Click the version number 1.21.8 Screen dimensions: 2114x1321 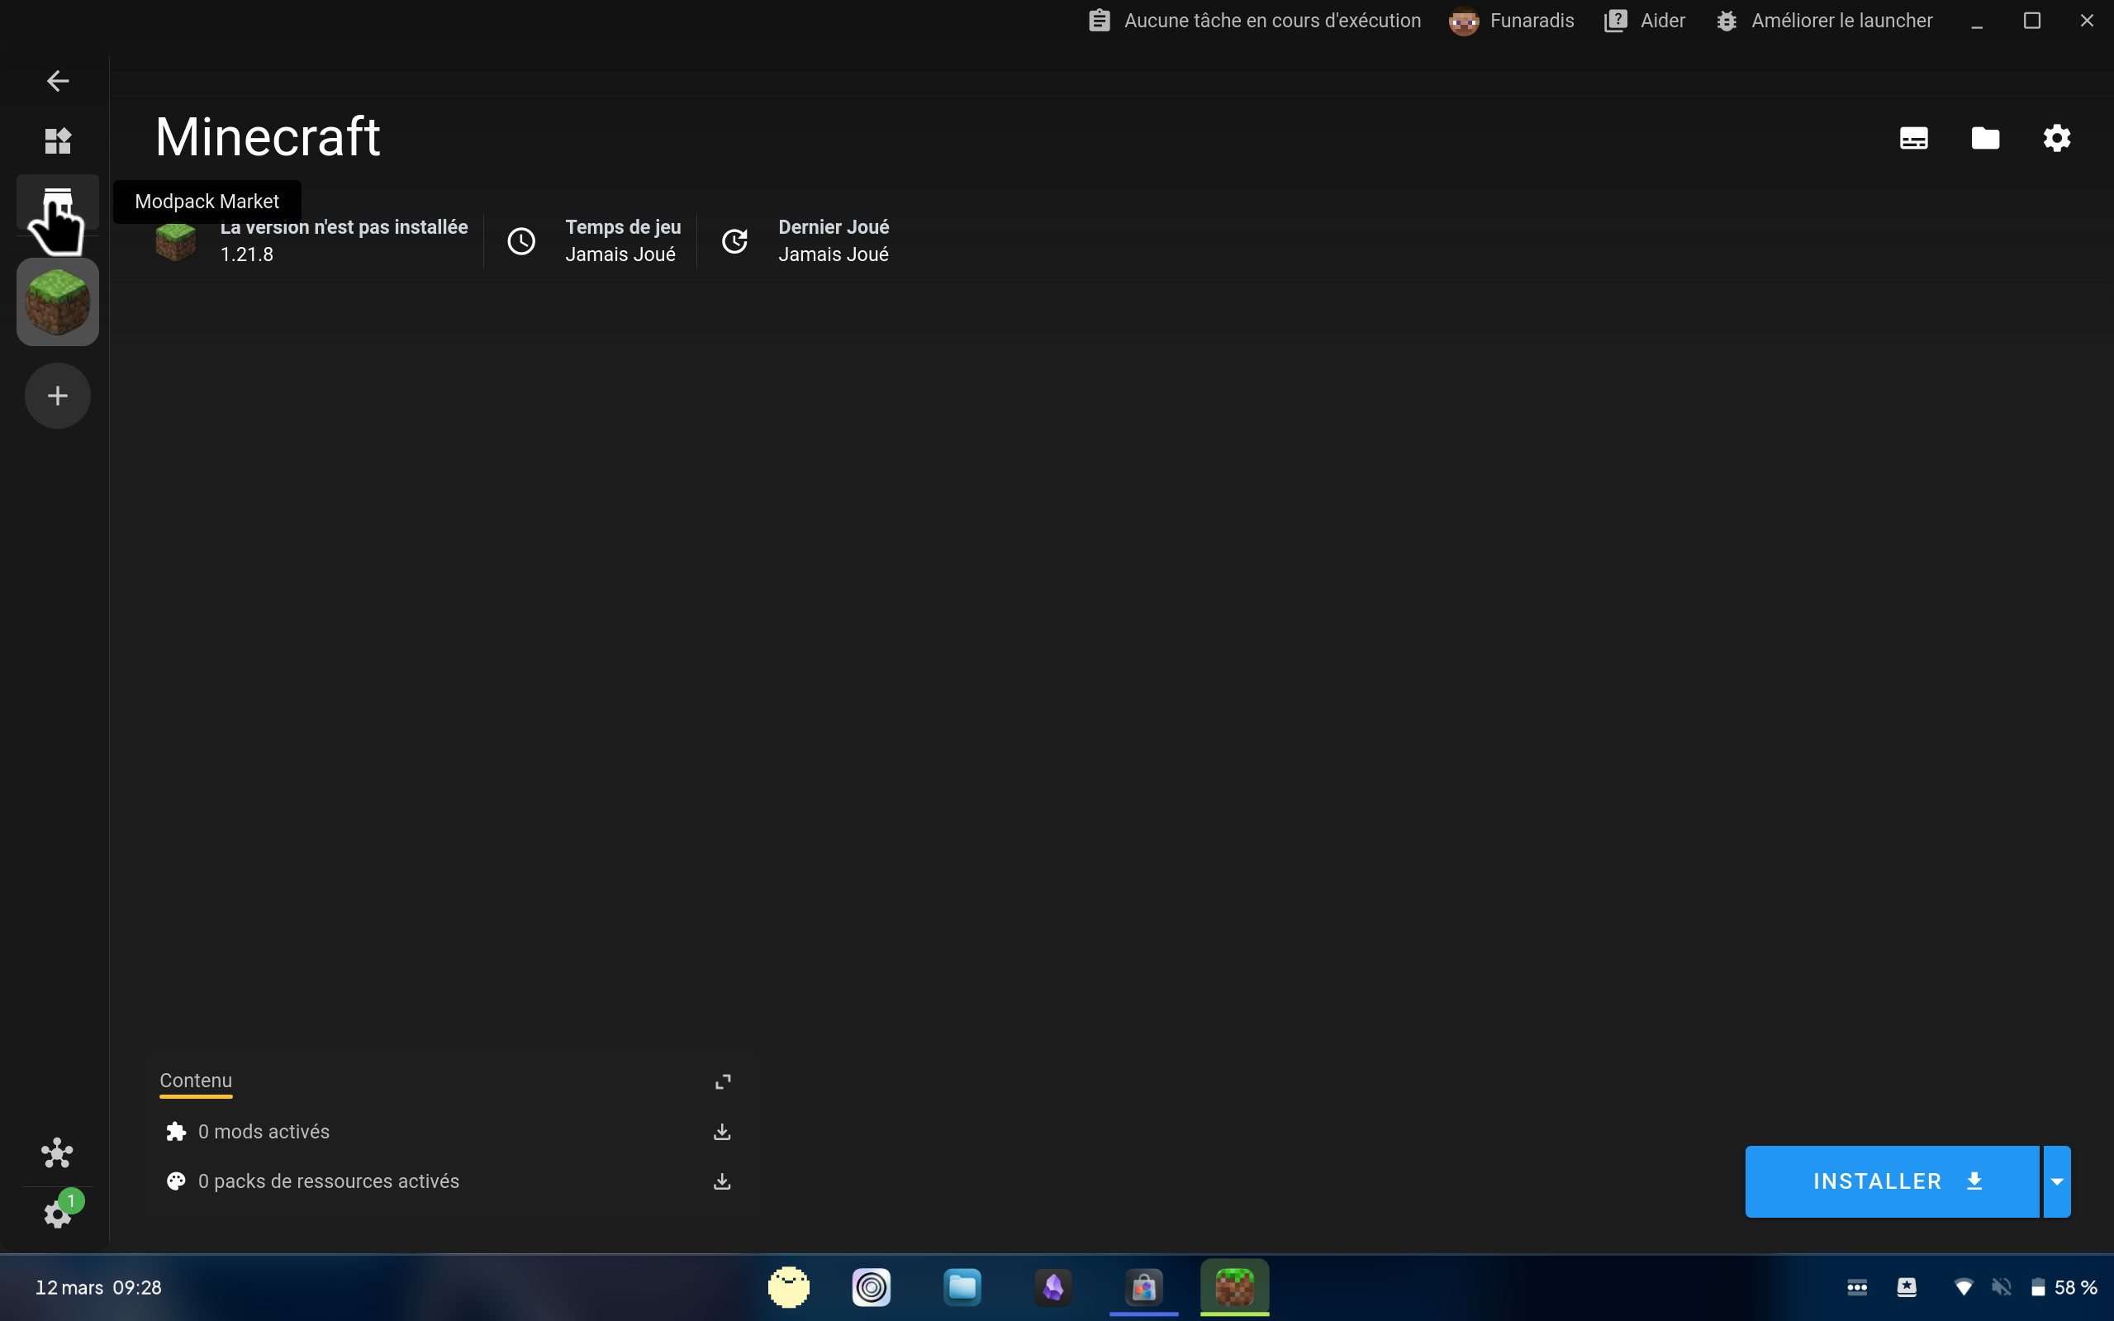tap(247, 255)
